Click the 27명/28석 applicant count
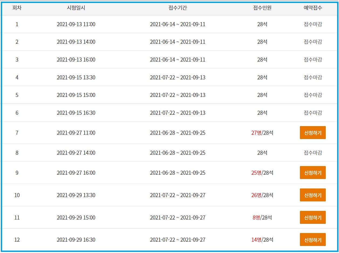This screenshot has width=339, height=253. (x=262, y=133)
